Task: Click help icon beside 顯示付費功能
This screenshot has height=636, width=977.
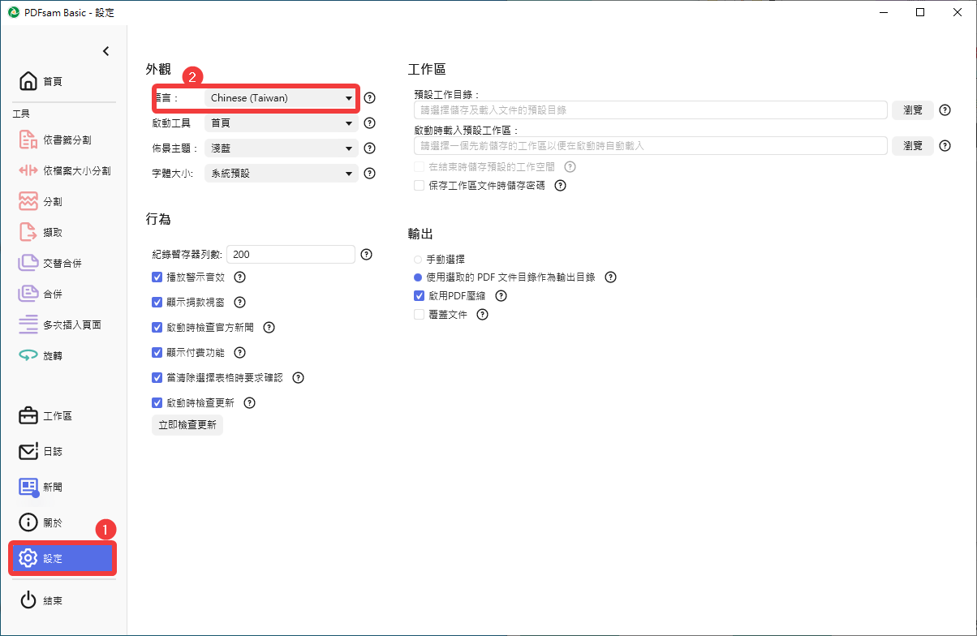Action: click(x=239, y=353)
